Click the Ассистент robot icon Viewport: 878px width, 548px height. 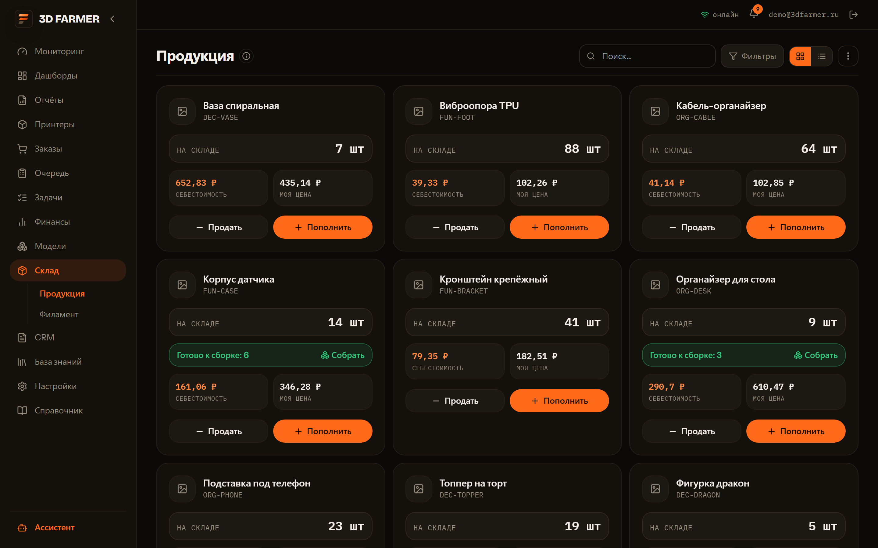23,527
